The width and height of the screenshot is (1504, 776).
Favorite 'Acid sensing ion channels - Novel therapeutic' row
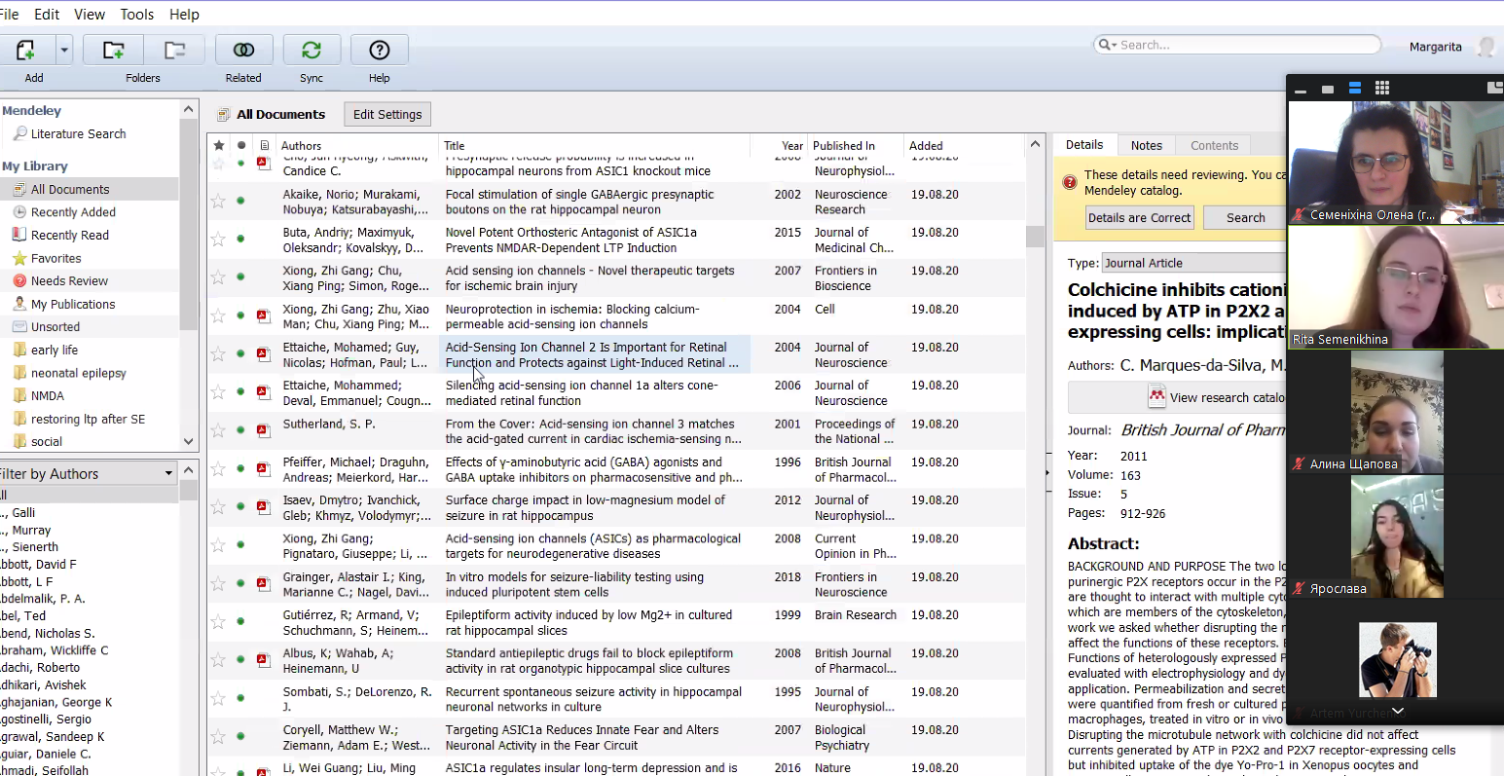tap(218, 277)
